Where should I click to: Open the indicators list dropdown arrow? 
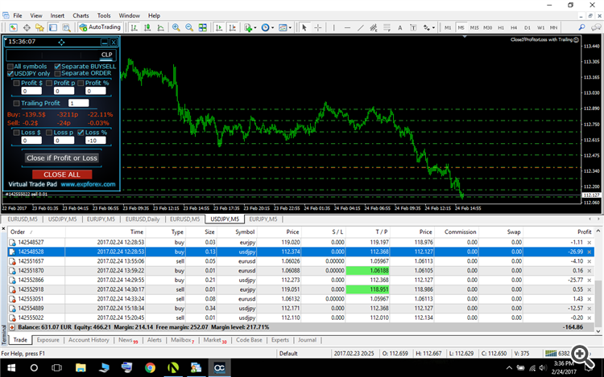click(257, 27)
